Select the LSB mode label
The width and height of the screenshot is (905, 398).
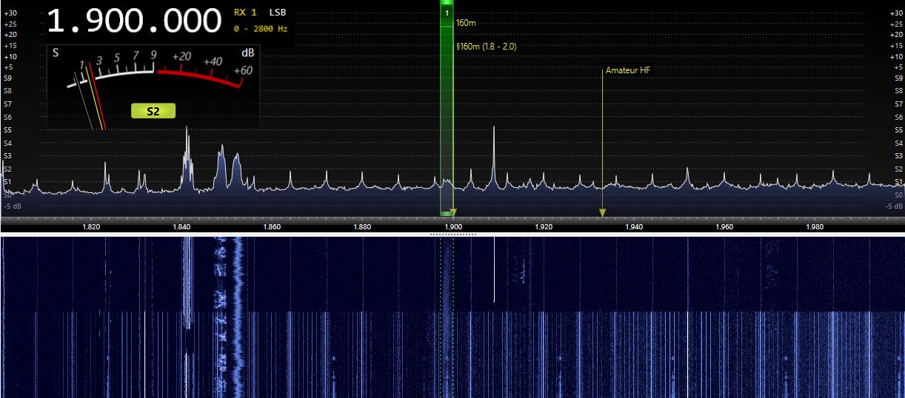click(x=278, y=13)
